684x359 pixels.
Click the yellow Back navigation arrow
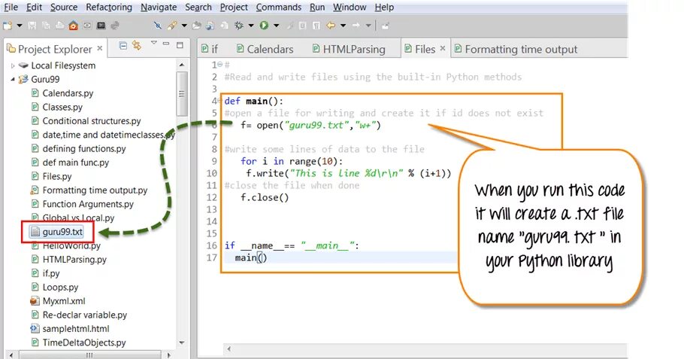click(331, 26)
